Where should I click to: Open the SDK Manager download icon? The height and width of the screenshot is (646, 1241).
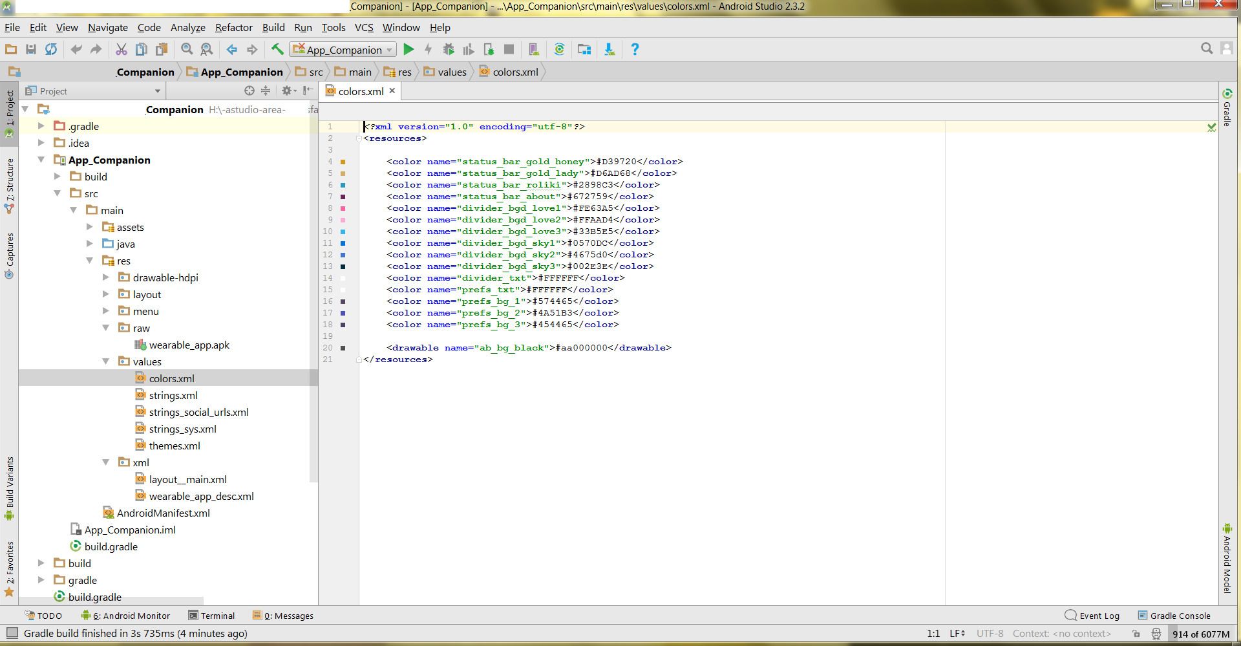coord(609,50)
